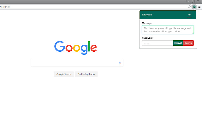202x126 pixels.
Task: Click the red Decrypt button
Action: point(188,43)
